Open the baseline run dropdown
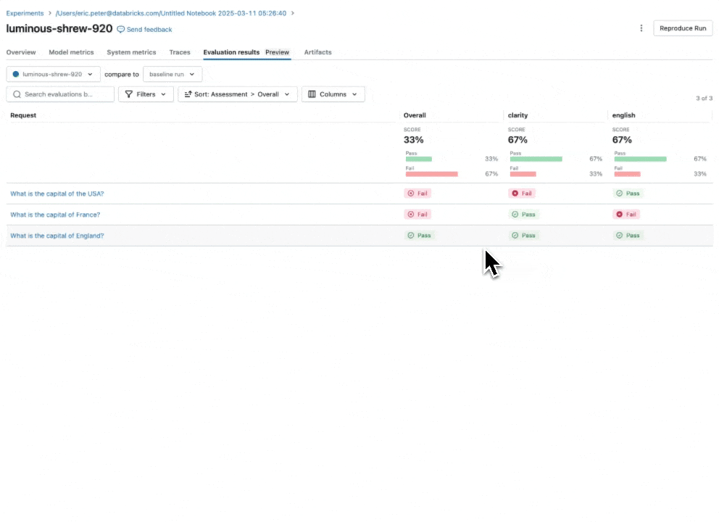The height and width of the screenshot is (522, 719). [x=172, y=74]
